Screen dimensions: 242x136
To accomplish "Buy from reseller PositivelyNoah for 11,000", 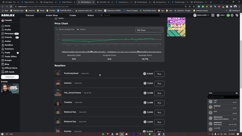I will 159,74.
